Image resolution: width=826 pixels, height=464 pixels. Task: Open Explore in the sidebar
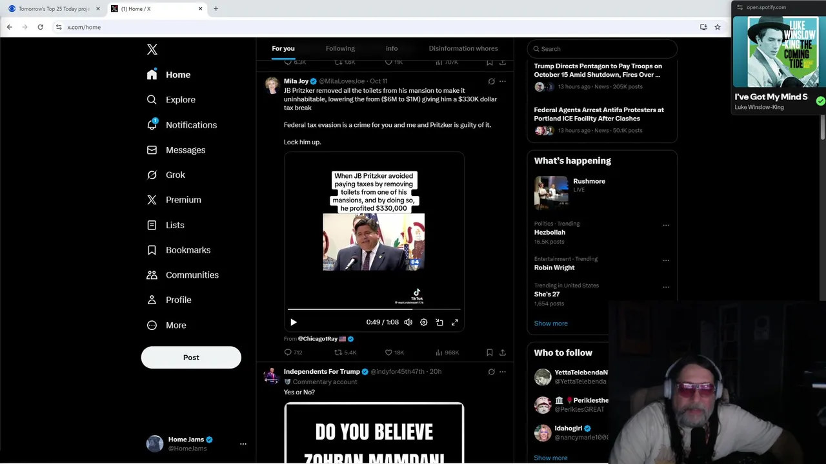(171, 100)
